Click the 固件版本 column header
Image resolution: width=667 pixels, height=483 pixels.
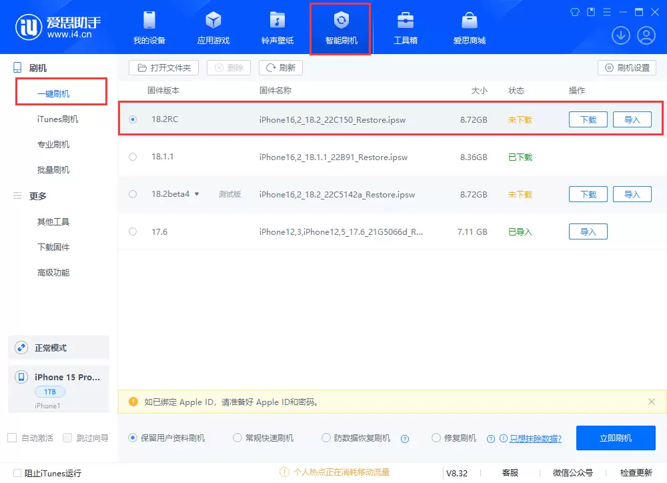point(163,91)
